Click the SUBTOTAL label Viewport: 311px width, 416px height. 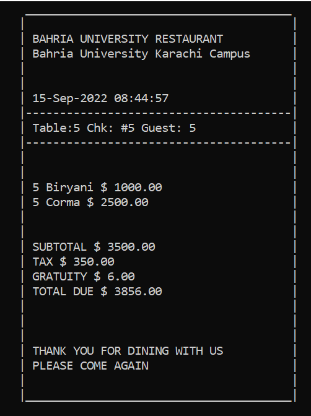[x=59, y=247]
